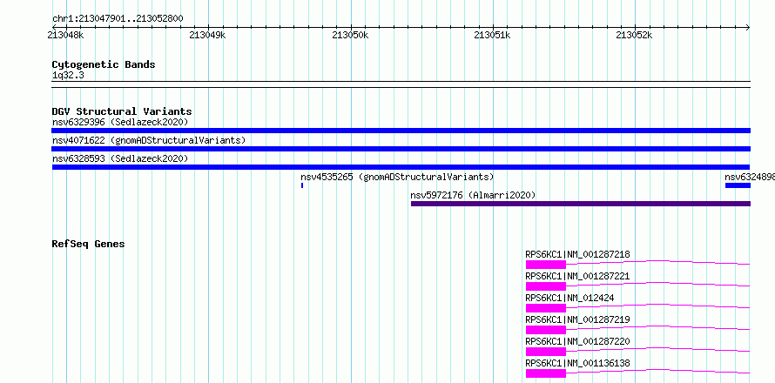Click the DGV Structural Variants track title

122,111
